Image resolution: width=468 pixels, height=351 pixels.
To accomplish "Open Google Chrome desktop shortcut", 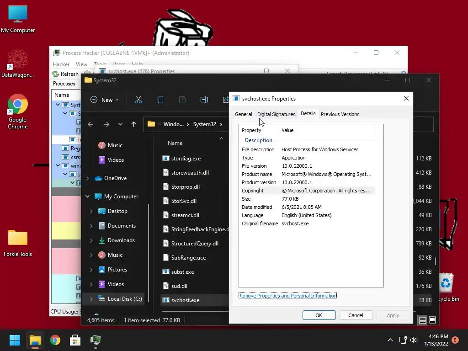I will click(18, 112).
